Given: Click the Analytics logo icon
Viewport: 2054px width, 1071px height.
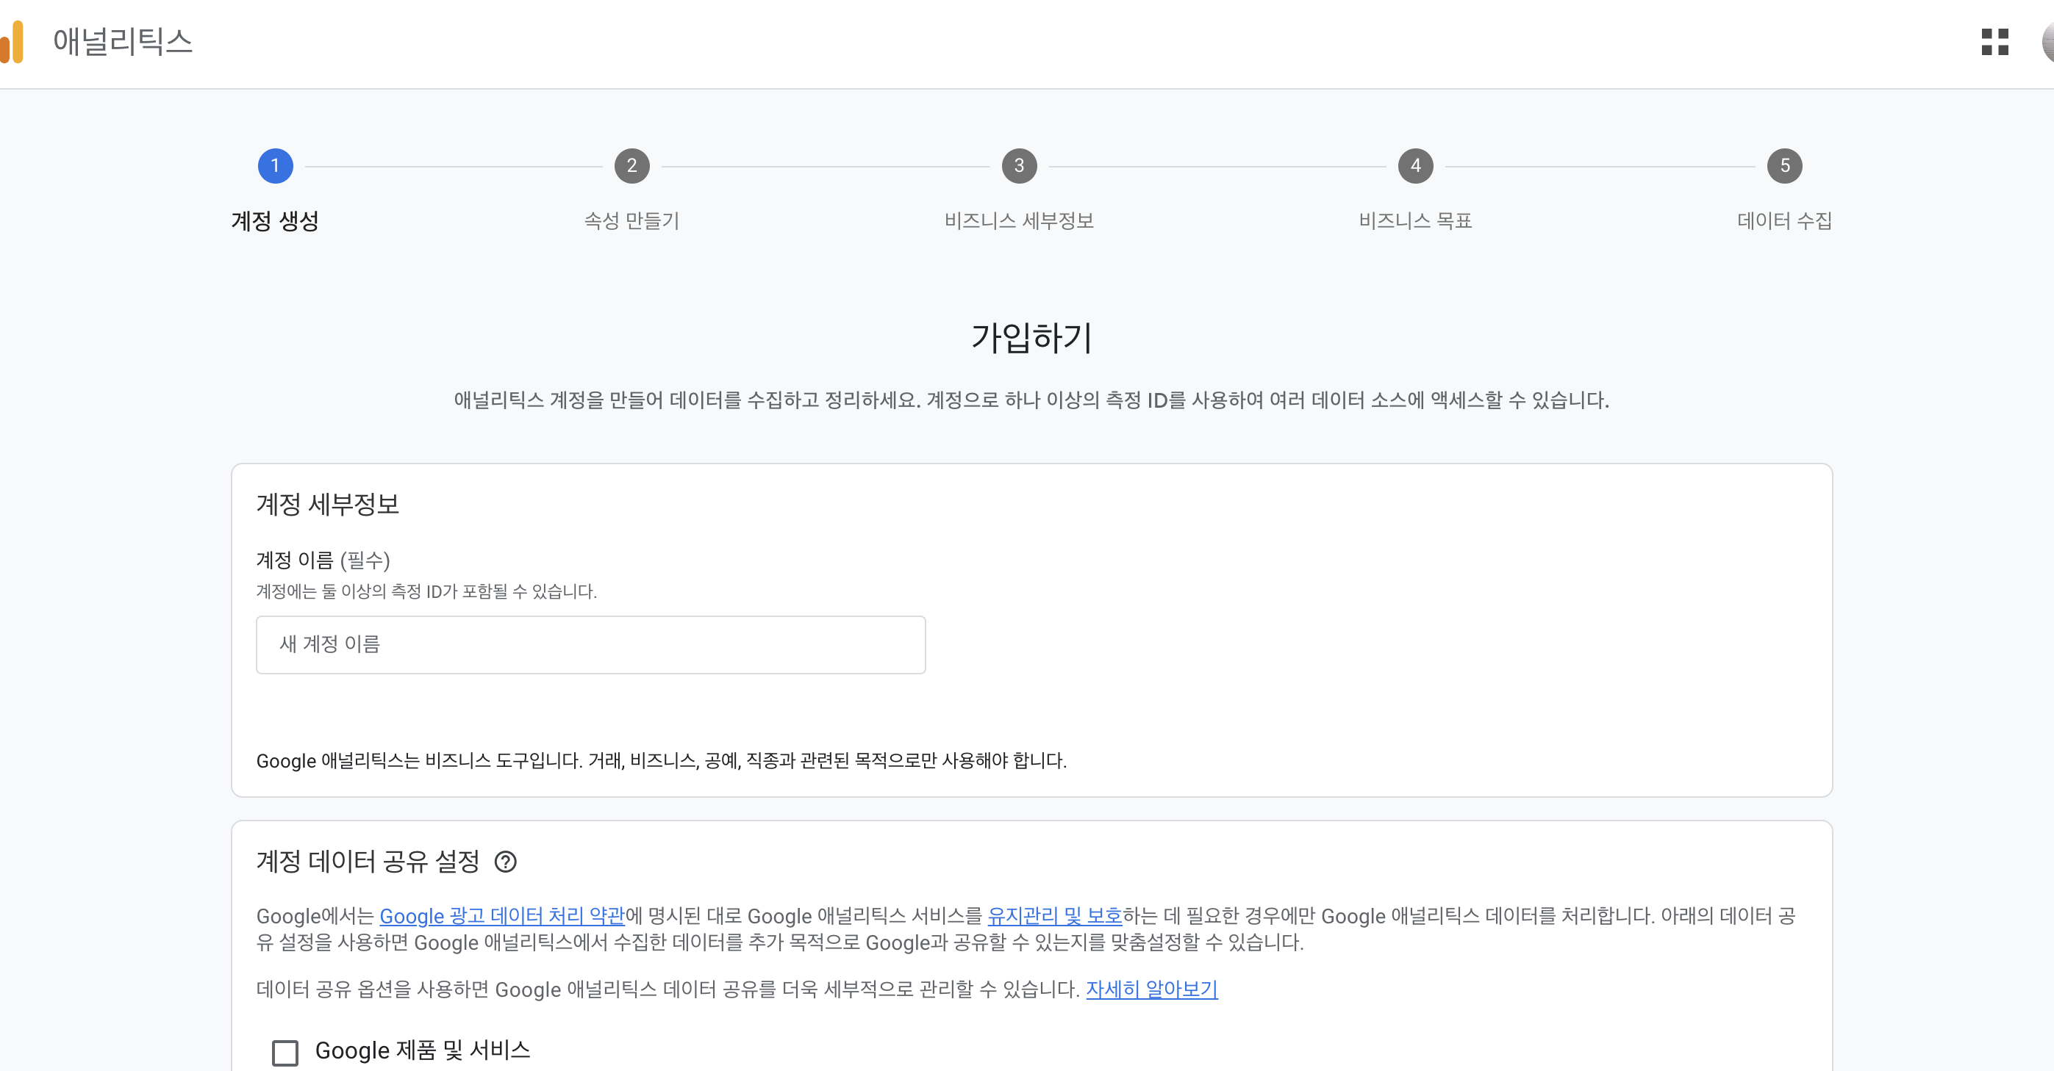Looking at the screenshot, I should pos(12,41).
